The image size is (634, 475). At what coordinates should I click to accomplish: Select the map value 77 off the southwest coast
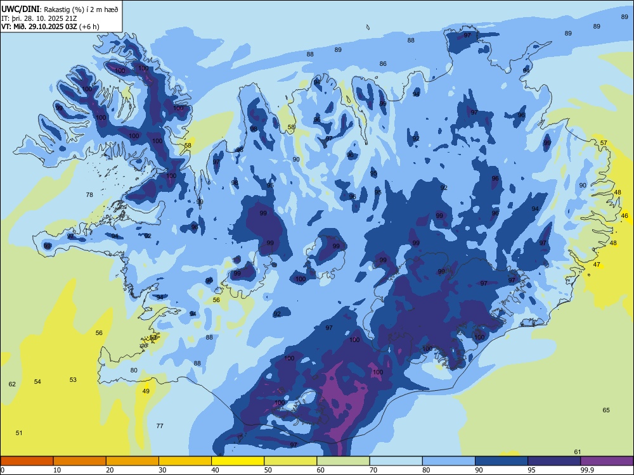[x=160, y=426]
